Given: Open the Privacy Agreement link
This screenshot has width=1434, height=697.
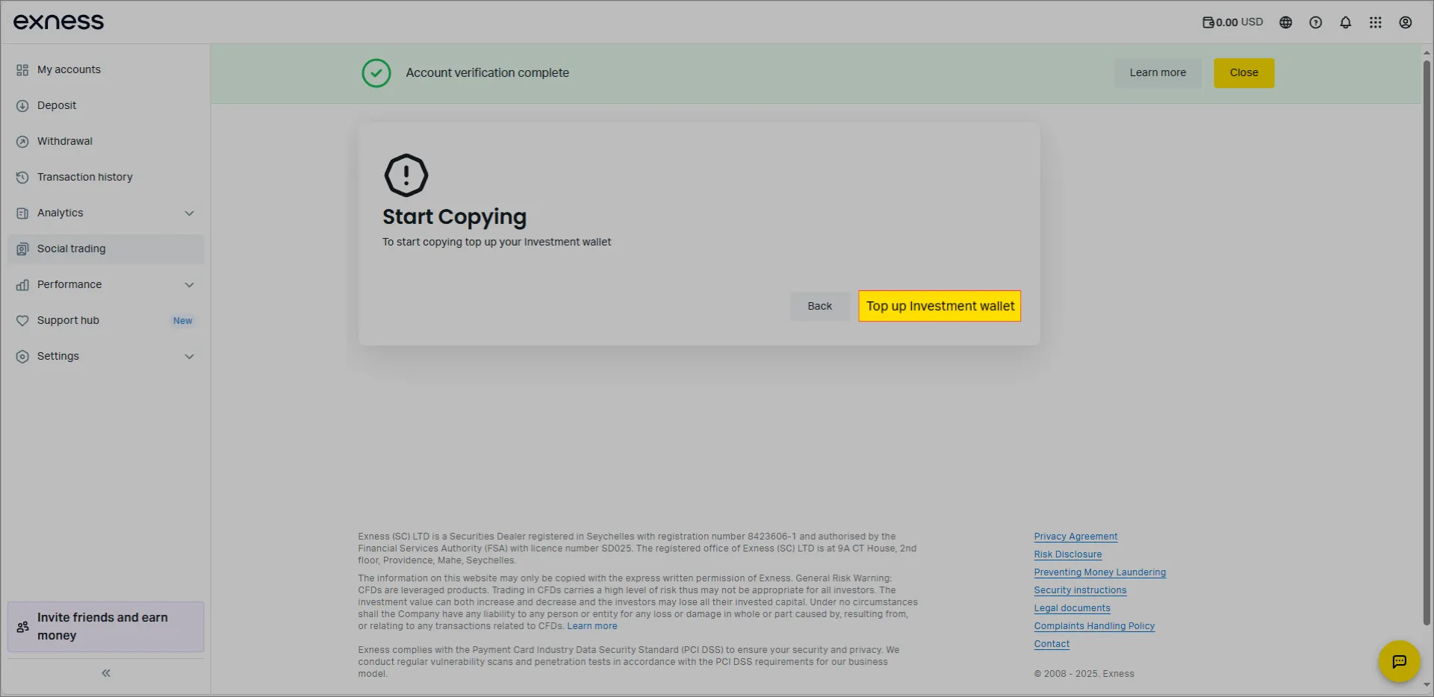Looking at the screenshot, I should click(x=1075, y=537).
